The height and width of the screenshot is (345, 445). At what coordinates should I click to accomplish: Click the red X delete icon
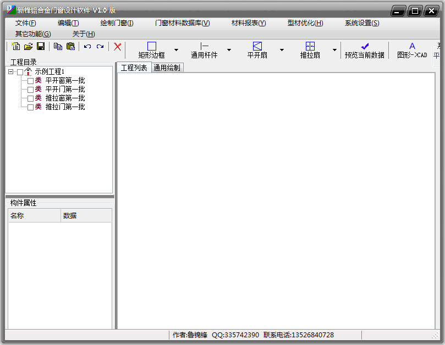click(117, 47)
